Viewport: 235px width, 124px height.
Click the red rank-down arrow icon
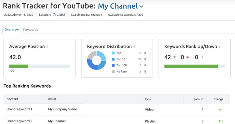coord(187,57)
